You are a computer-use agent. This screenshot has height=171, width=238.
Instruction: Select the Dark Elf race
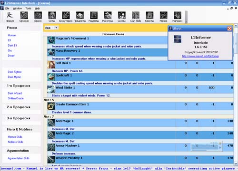(x=12, y=45)
